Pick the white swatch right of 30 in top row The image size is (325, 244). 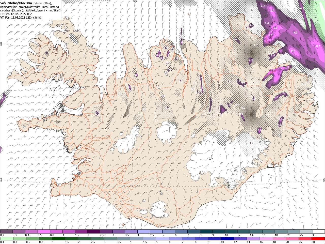[x=318, y=232]
